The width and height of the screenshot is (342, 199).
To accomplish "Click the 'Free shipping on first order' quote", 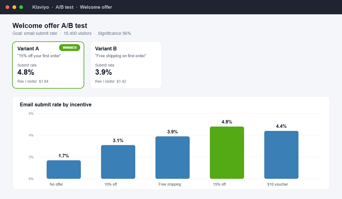I will coord(121,56).
